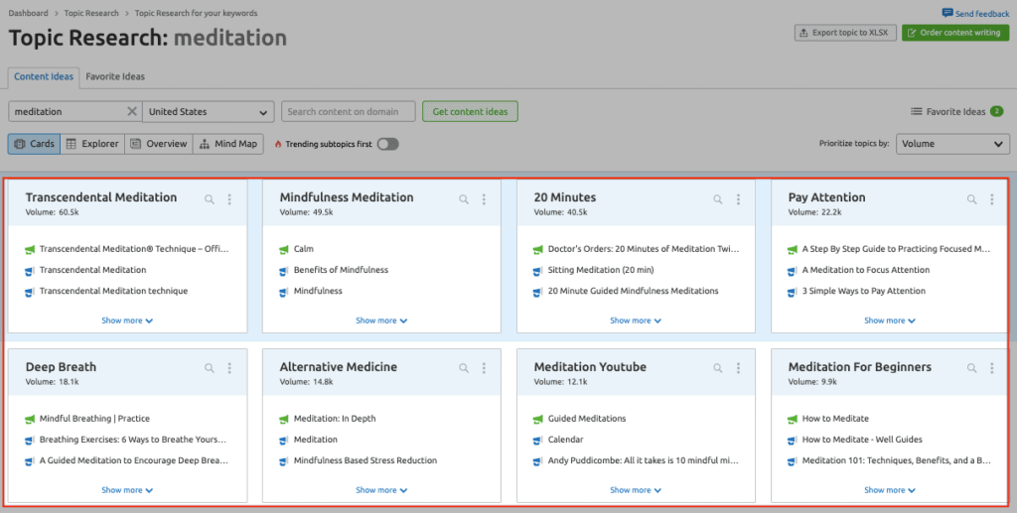Open three-dot menu on Meditation For Beginners card

[x=992, y=368]
